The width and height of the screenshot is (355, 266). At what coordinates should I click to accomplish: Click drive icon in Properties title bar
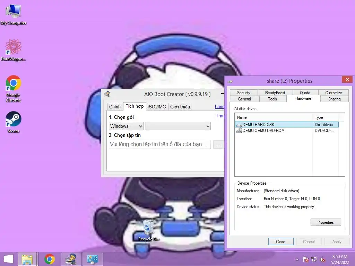[x=230, y=82]
